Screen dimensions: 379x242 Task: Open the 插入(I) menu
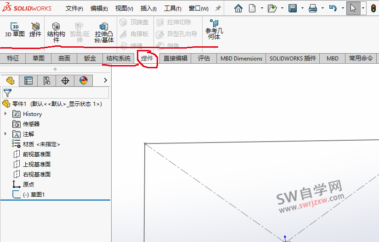148,8
